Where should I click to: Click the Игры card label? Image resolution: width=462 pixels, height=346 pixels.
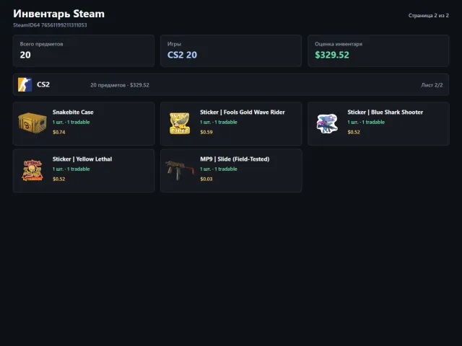[174, 44]
